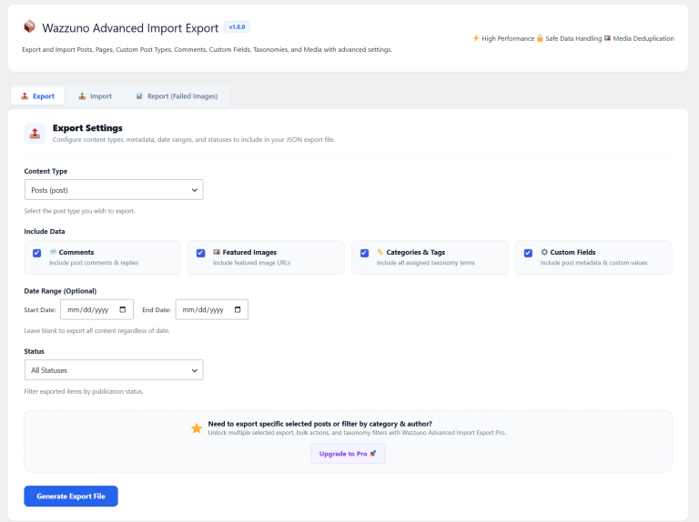Click the Import tab download icon
The width and height of the screenshot is (699, 522).
click(82, 96)
